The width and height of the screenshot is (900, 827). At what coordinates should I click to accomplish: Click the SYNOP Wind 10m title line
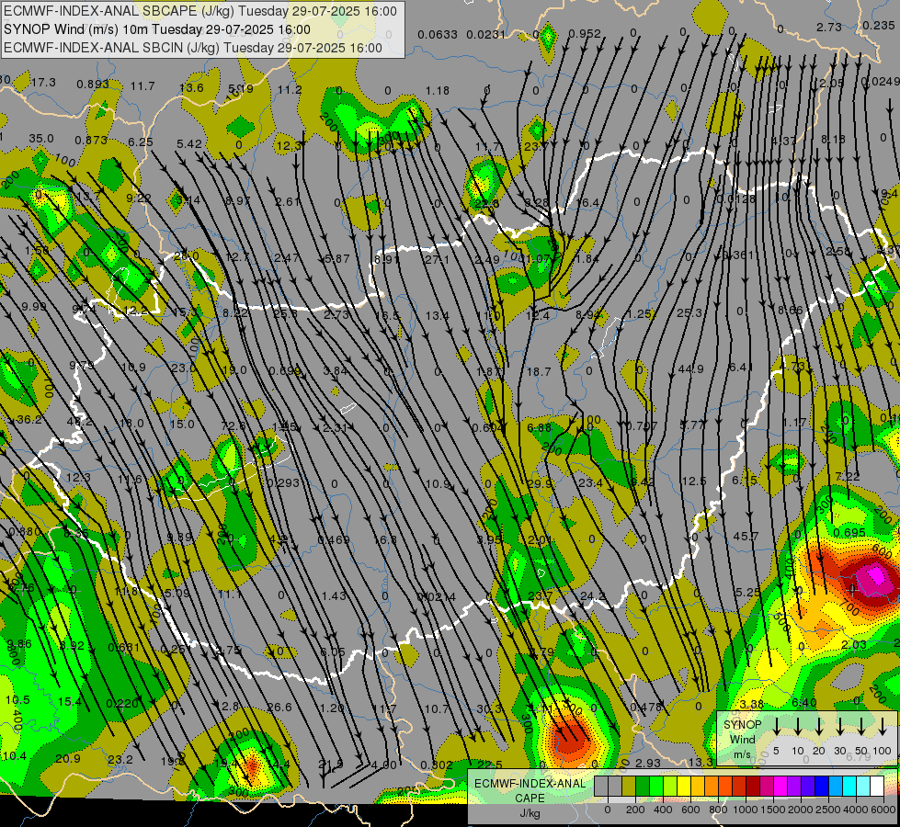pos(156,29)
